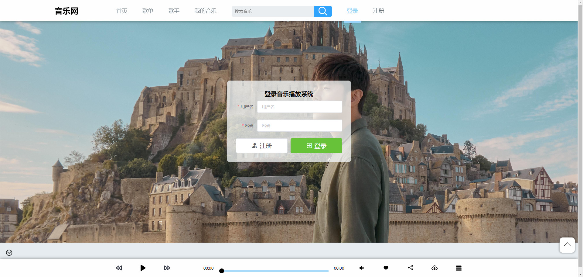The width and height of the screenshot is (583, 277).
Task: Open the playlist list icon
Action: 459,268
